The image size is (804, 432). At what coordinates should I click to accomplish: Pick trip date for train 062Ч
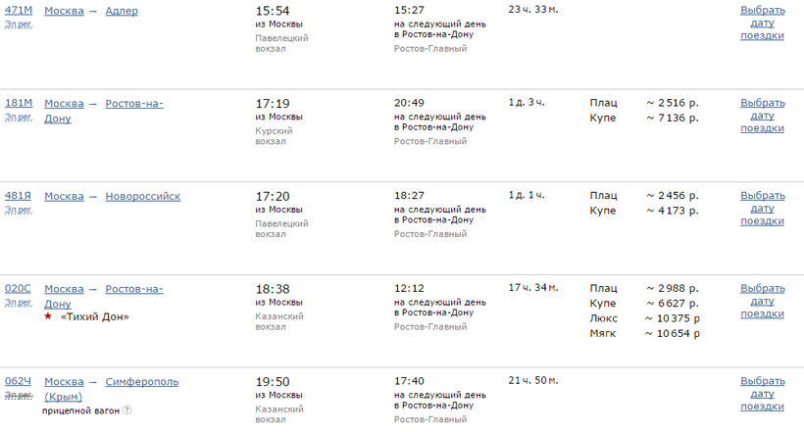coord(762,394)
